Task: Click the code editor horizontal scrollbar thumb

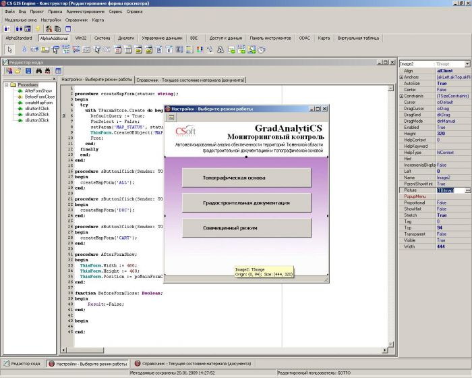Action: coord(85,350)
